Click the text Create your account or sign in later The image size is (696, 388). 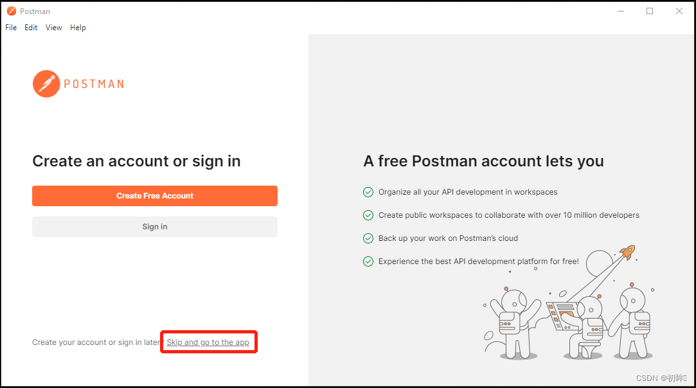[95, 342]
